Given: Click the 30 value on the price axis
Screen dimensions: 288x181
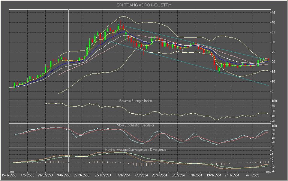Looking at the screenshot, I should coord(273,42).
